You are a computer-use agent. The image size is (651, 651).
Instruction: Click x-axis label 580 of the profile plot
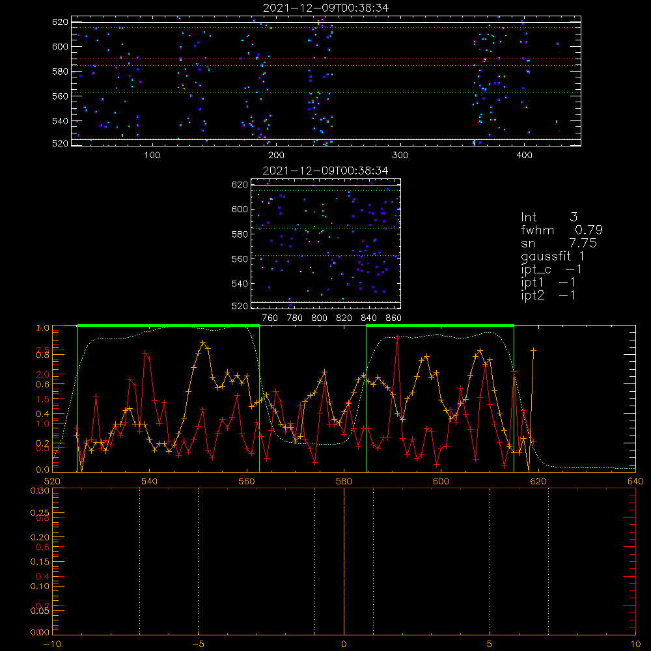coord(344,481)
